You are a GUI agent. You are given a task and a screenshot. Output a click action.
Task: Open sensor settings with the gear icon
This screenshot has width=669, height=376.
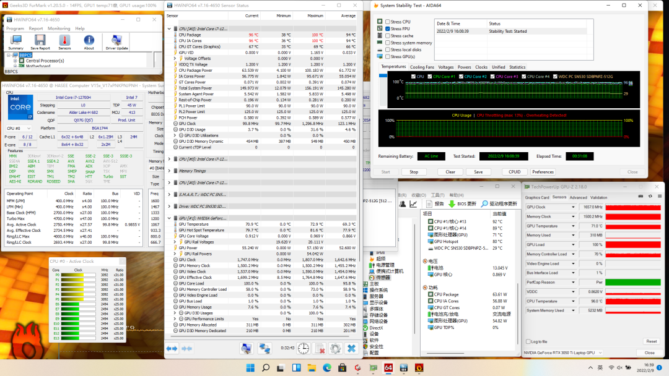point(335,348)
